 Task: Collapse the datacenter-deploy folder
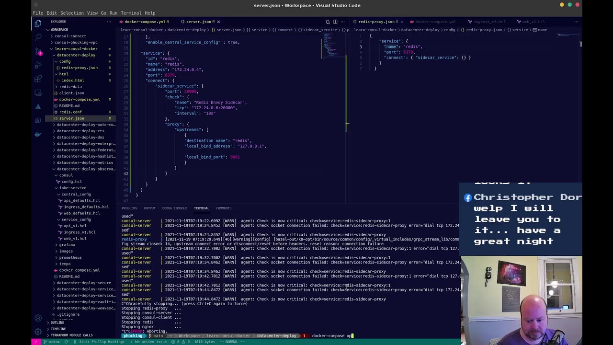76,55
